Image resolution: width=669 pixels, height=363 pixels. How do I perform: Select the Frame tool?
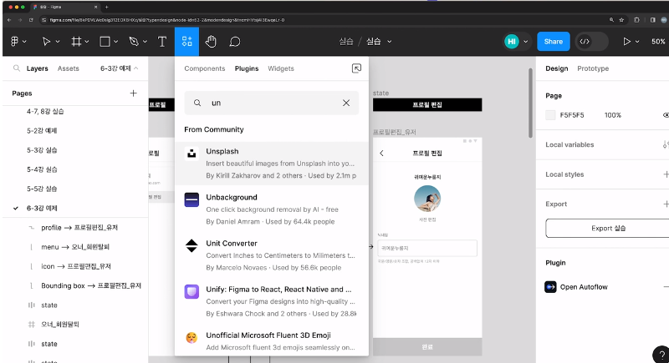(x=76, y=41)
